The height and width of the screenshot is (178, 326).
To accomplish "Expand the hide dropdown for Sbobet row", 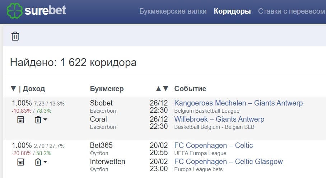I will [x=45, y=120].
